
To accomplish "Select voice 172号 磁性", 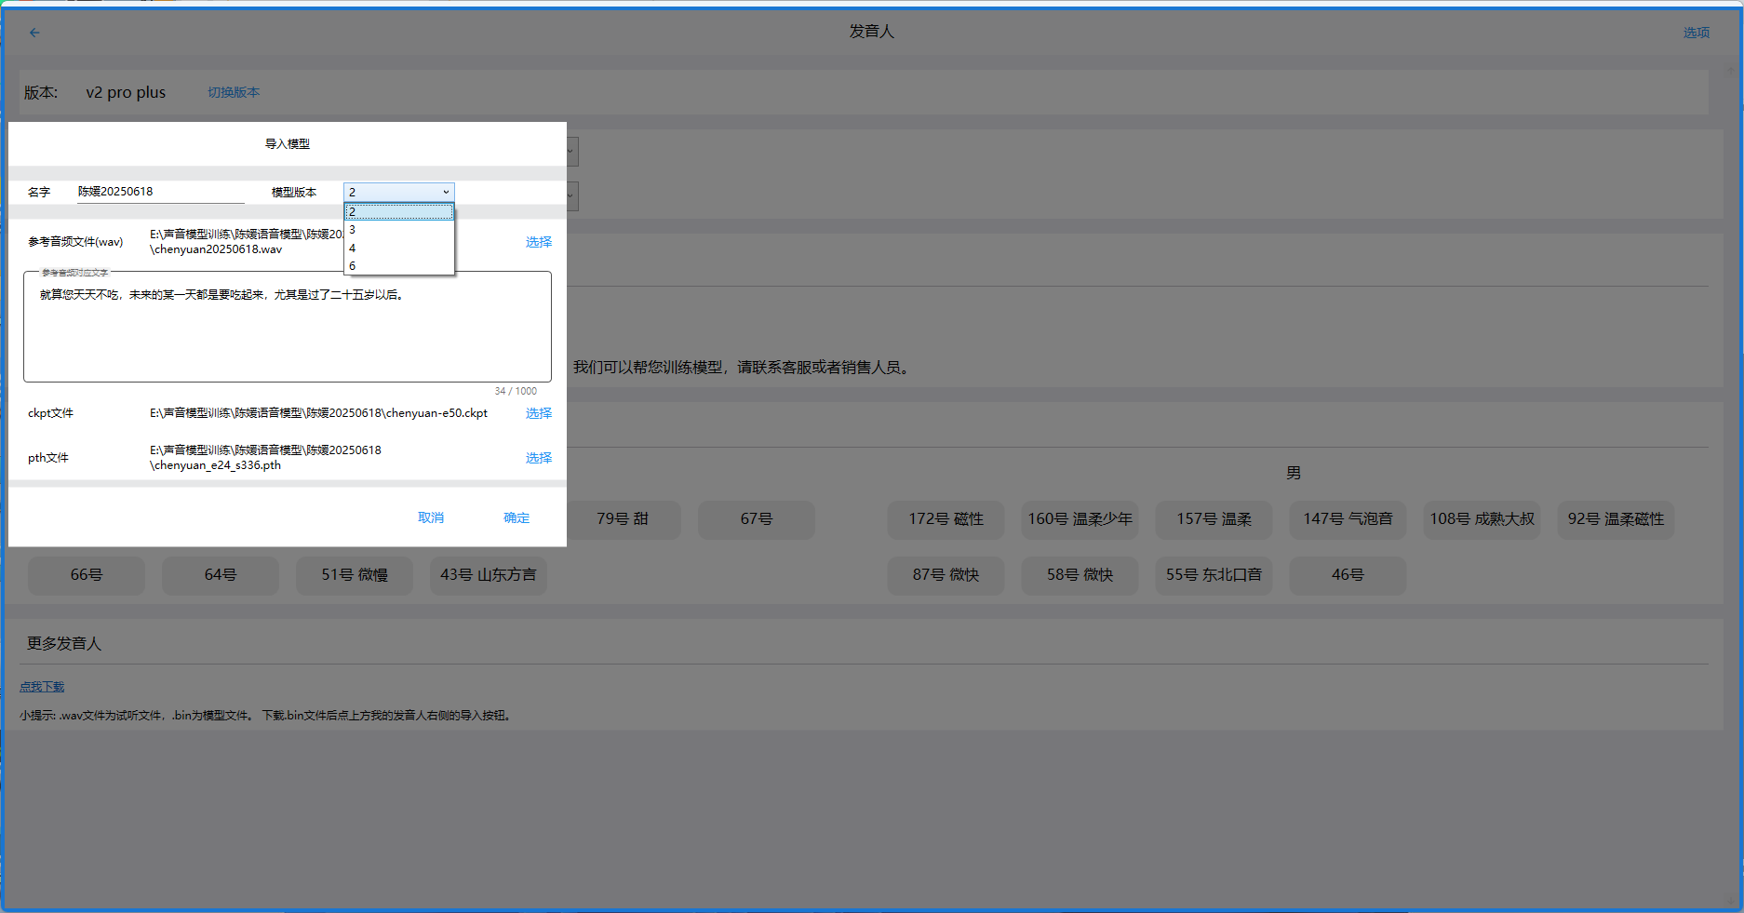I will [946, 519].
